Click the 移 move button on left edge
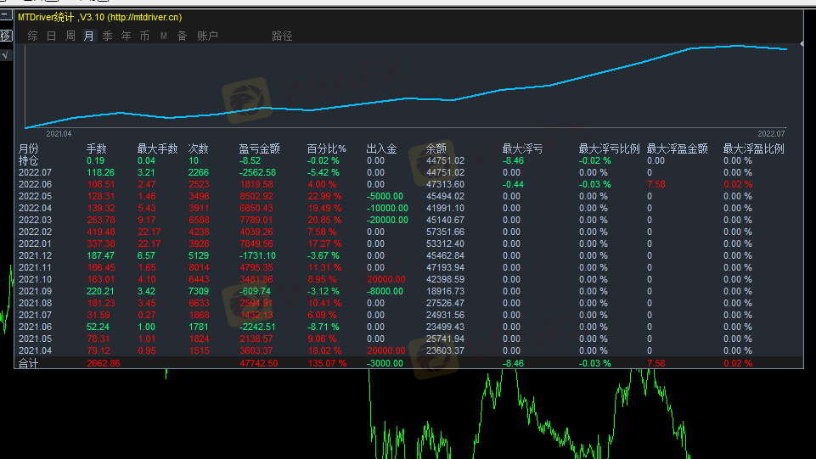816x459 pixels. (5, 36)
